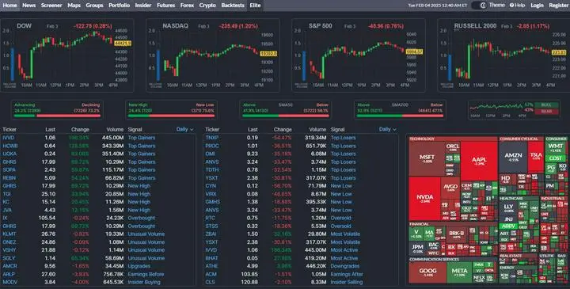Click the NVDA tile in heatmap
Screen dimensions: 570x289
tap(424, 199)
